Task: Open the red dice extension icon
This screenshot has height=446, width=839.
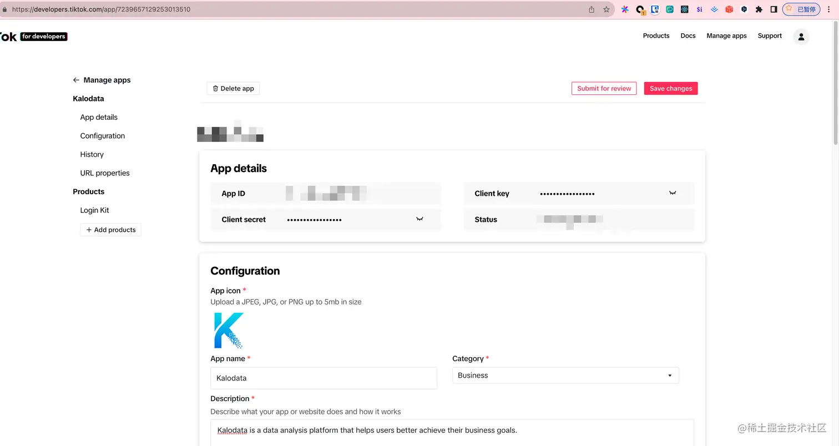Action: tap(729, 9)
